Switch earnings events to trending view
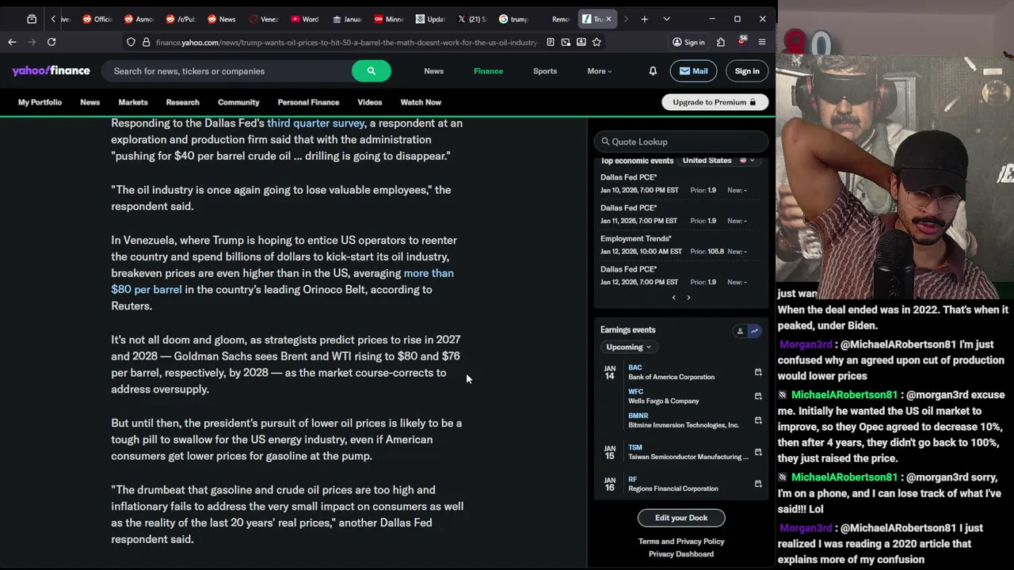 click(x=754, y=331)
